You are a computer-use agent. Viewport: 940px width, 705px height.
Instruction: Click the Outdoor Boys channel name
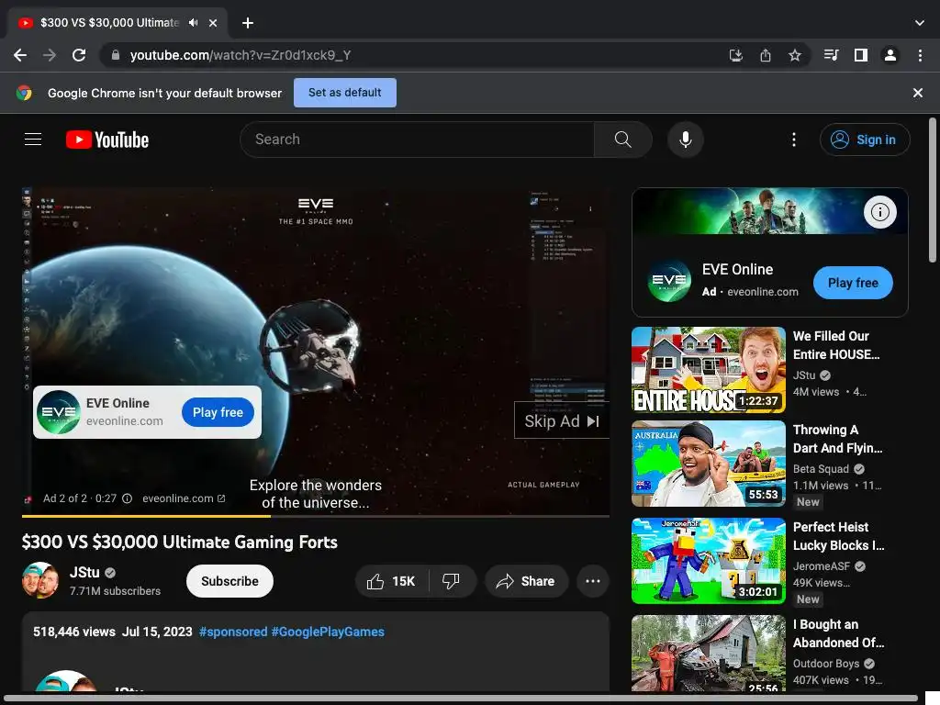coord(826,664)
